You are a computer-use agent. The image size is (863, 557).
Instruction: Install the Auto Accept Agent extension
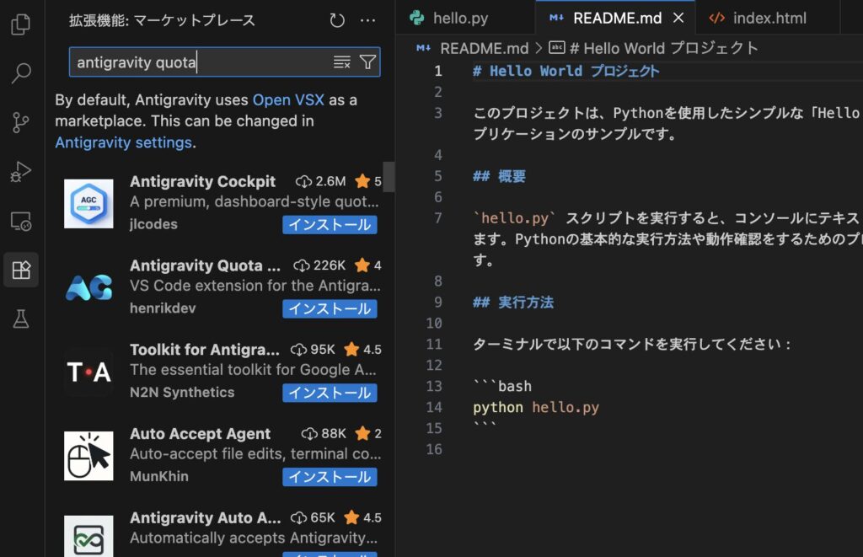330,477
